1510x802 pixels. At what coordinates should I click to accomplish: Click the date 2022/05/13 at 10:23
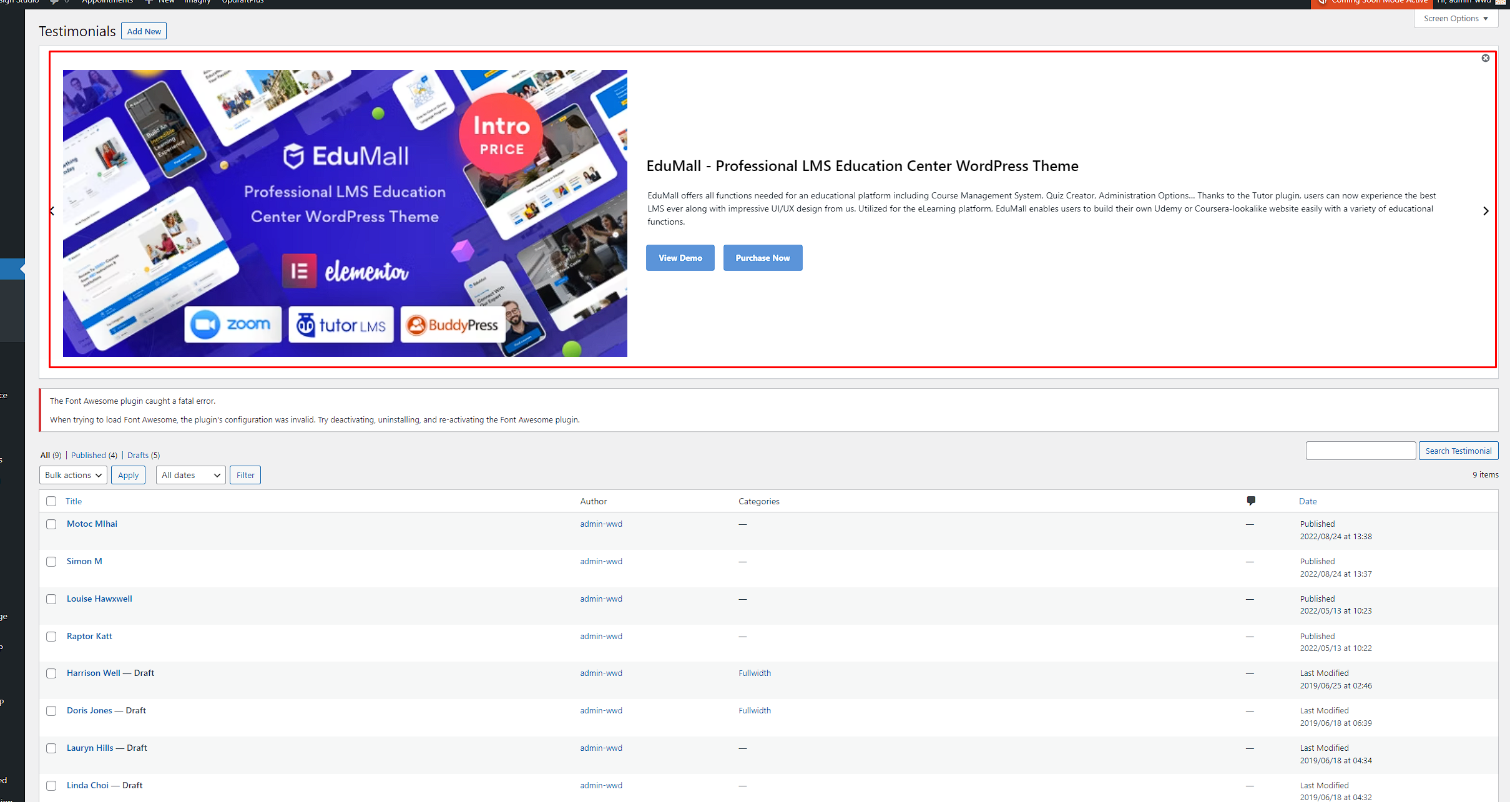(1336, 610)
